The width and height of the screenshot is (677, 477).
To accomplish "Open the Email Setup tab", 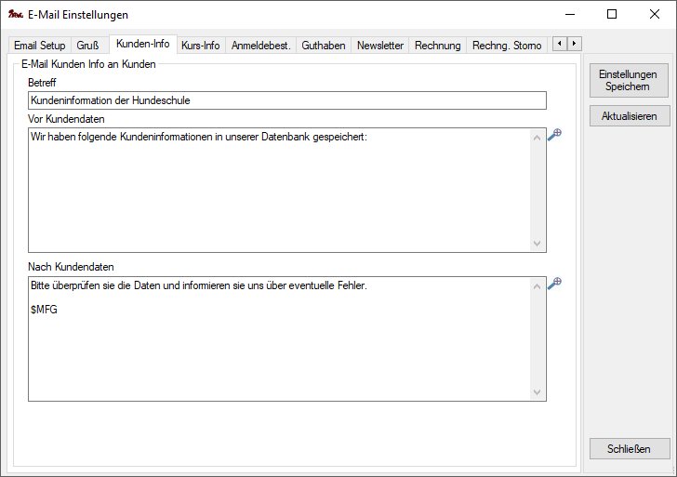I will [x=40, y=45].
